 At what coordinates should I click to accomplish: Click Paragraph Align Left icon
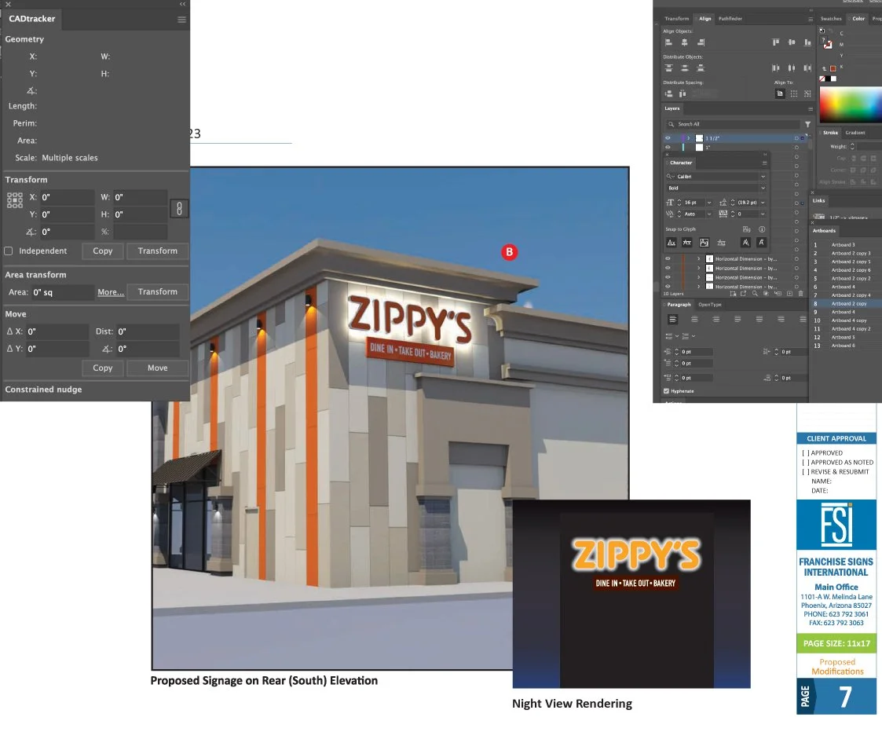click(673, 320)
